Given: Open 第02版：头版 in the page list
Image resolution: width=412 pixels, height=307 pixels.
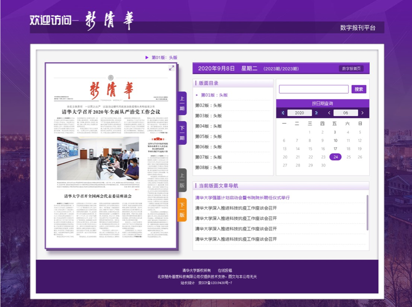Looking at the screenshot, I should click(x=208, y=106).
